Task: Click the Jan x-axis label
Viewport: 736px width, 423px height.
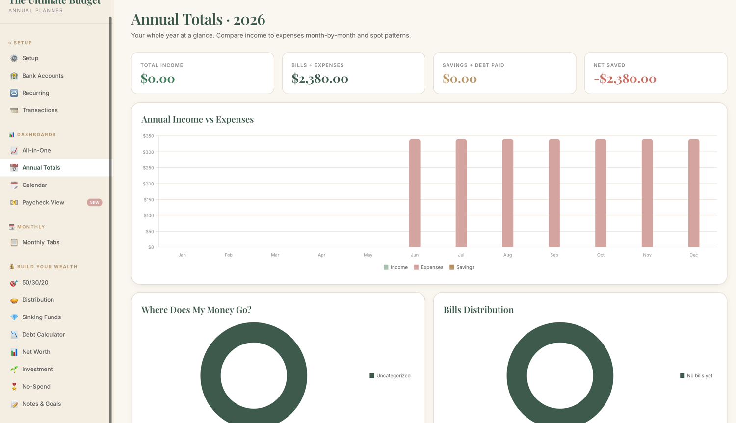Action: 182,255
